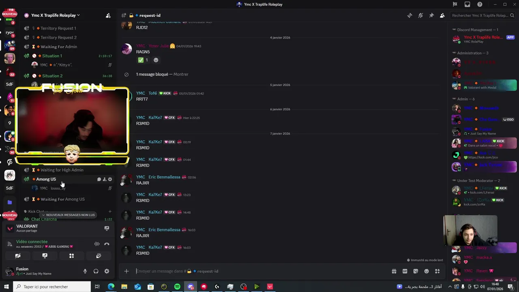Open the gift icon in message bar
This screenshot has height=292, width=519.
pyautogui.click(x=394, y=271)
